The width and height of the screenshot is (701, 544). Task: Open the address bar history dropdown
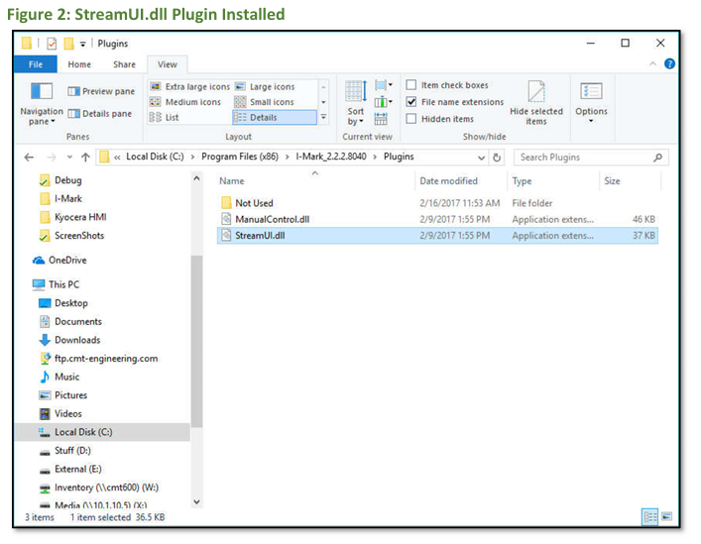(482, 158)
